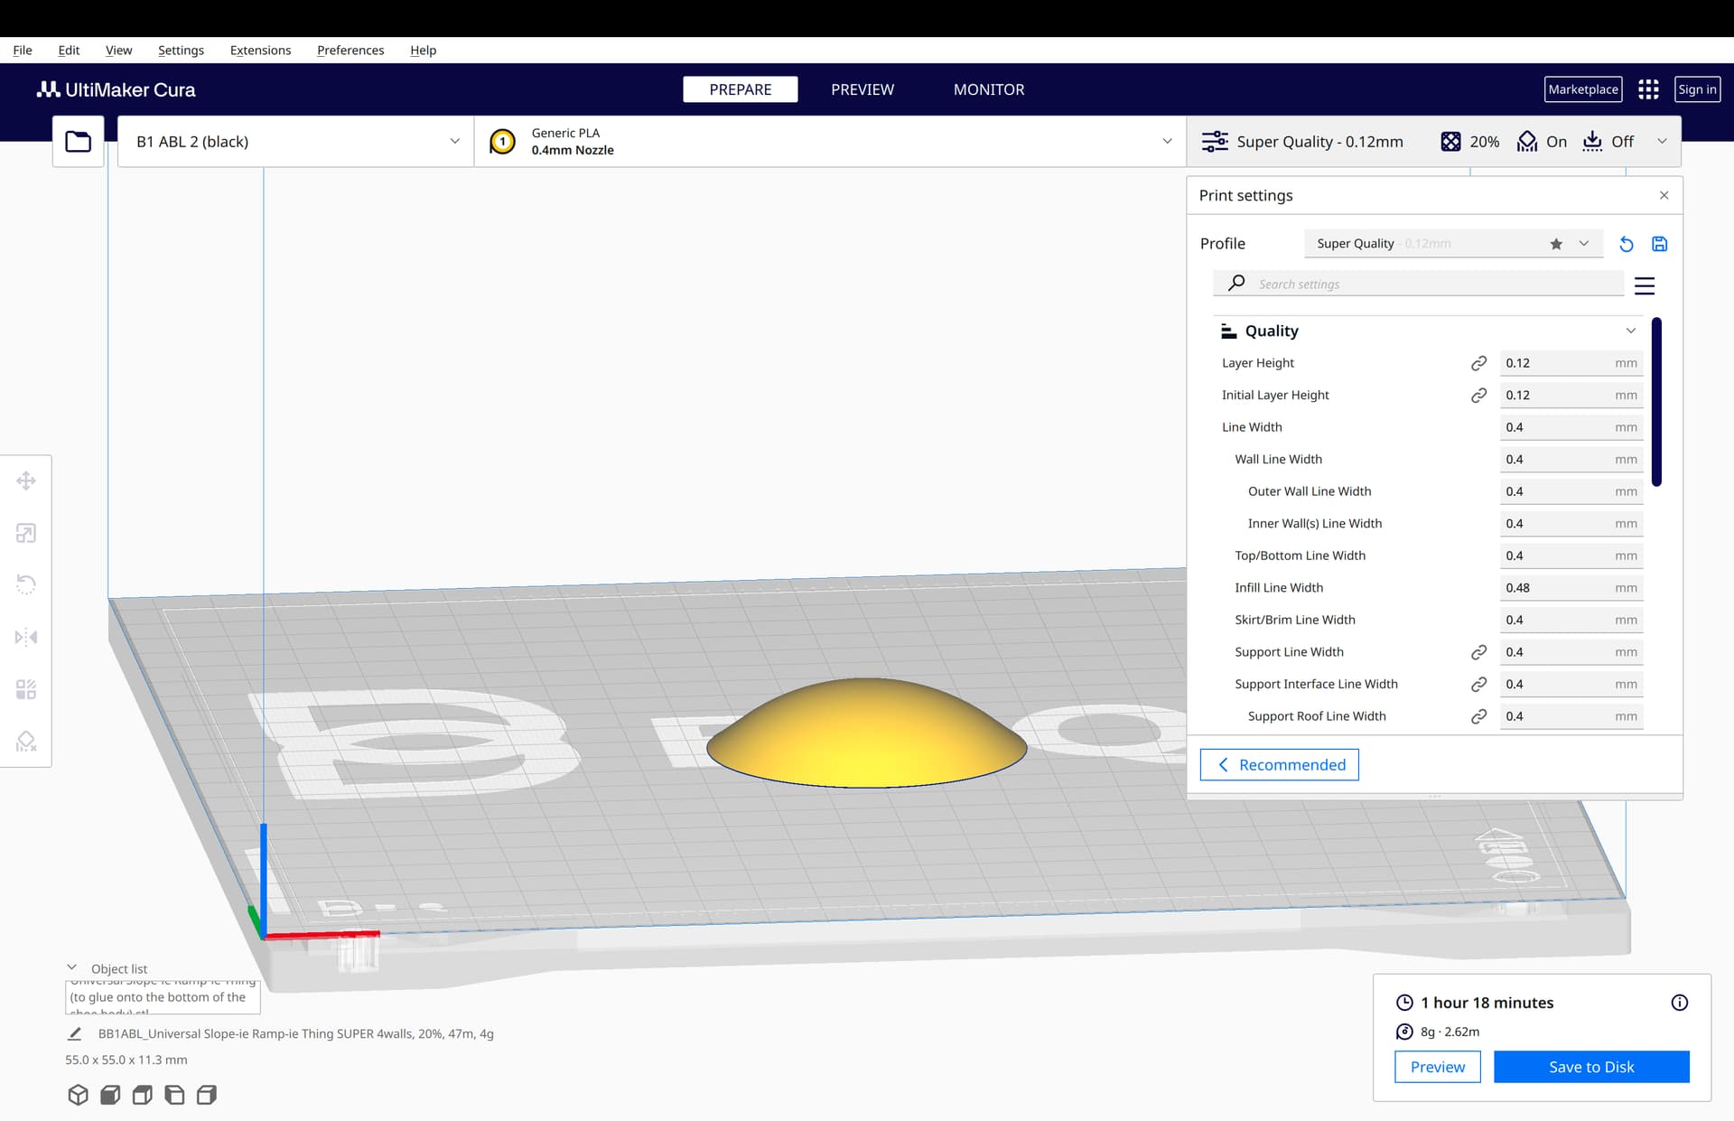Toggle the link icon beside Layer Height

pos(1478,363)
